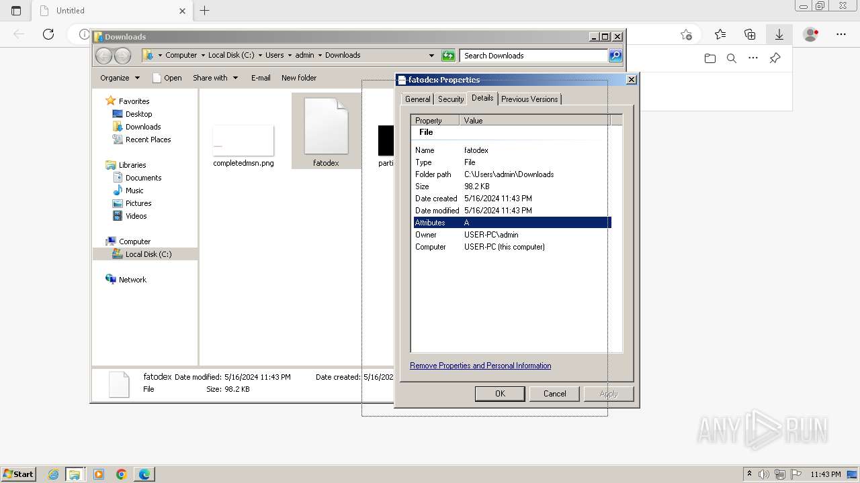Screen dimensions: 860x483
Task: Click the Forward arrow in the Downloads explorer window
Action: click(x=122, y=56)
